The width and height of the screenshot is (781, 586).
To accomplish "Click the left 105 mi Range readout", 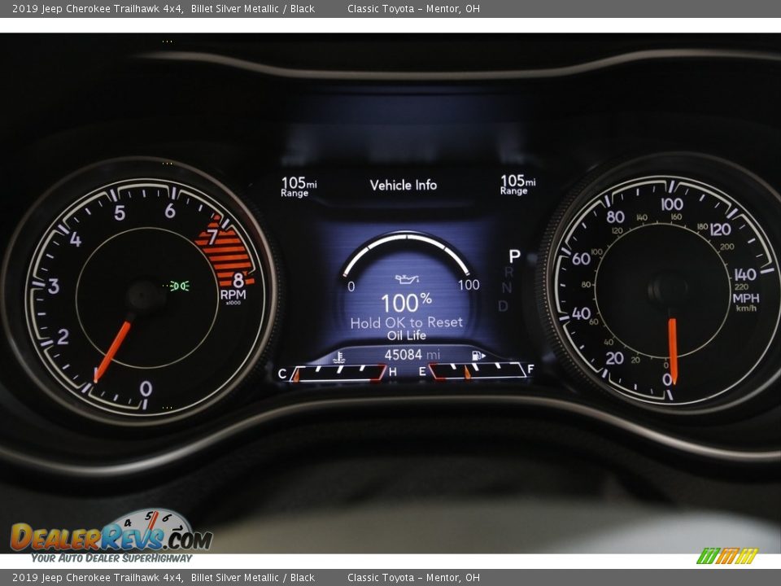I will (x=298, y=186).
